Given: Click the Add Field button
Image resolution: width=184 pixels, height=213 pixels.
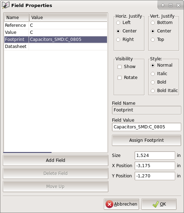Looking at the screenshot, I should (55, 160).
